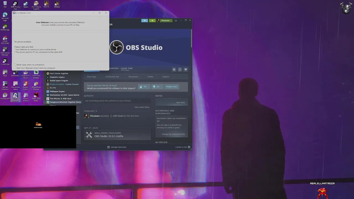The width and height of the screenshot is (354, 199).
Task: Click Change My Screenshot Key button
Action: [173, 134]
